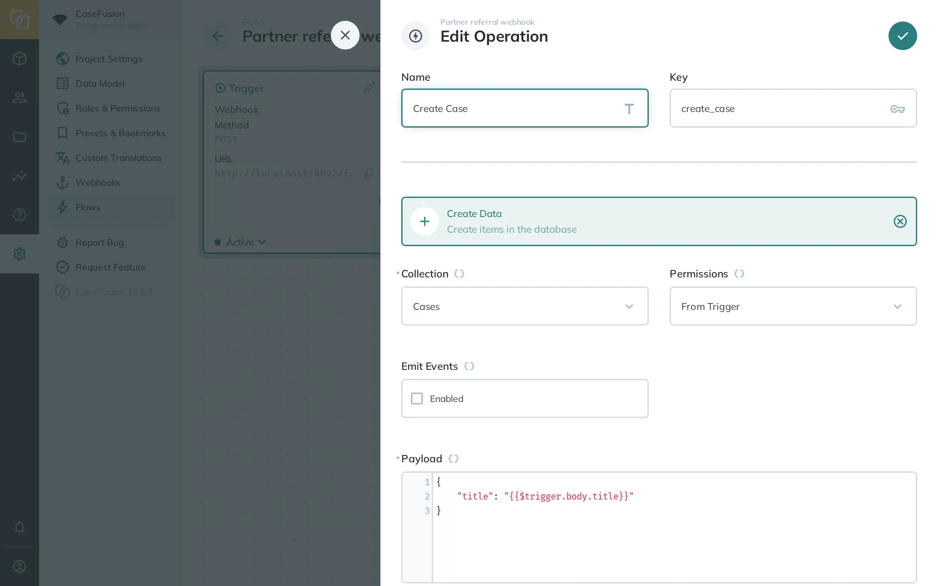Open the User Directory module icon
This screenshot has width=938, height=586.
[x=20, y=98]
